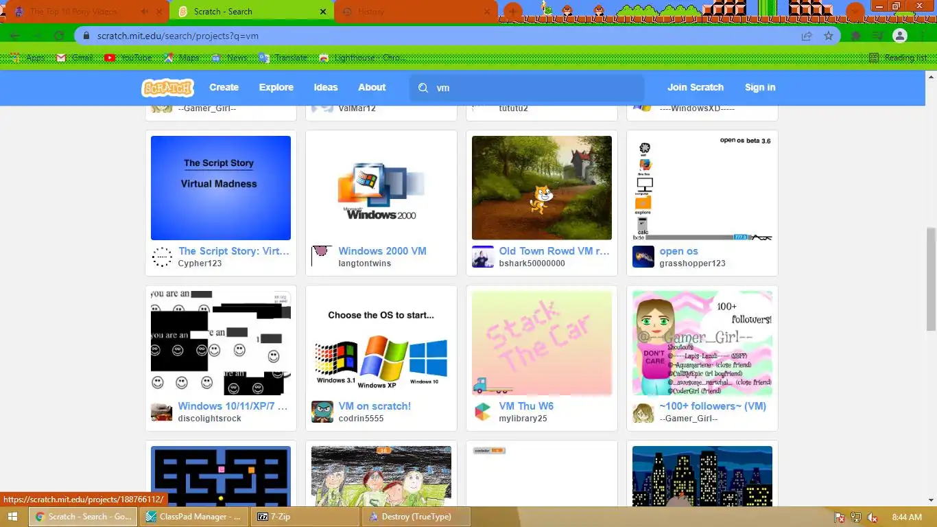Viewport: 937px width, 527px height.
Task: Visit langtontwins' profile name
Action: point(365,263)
